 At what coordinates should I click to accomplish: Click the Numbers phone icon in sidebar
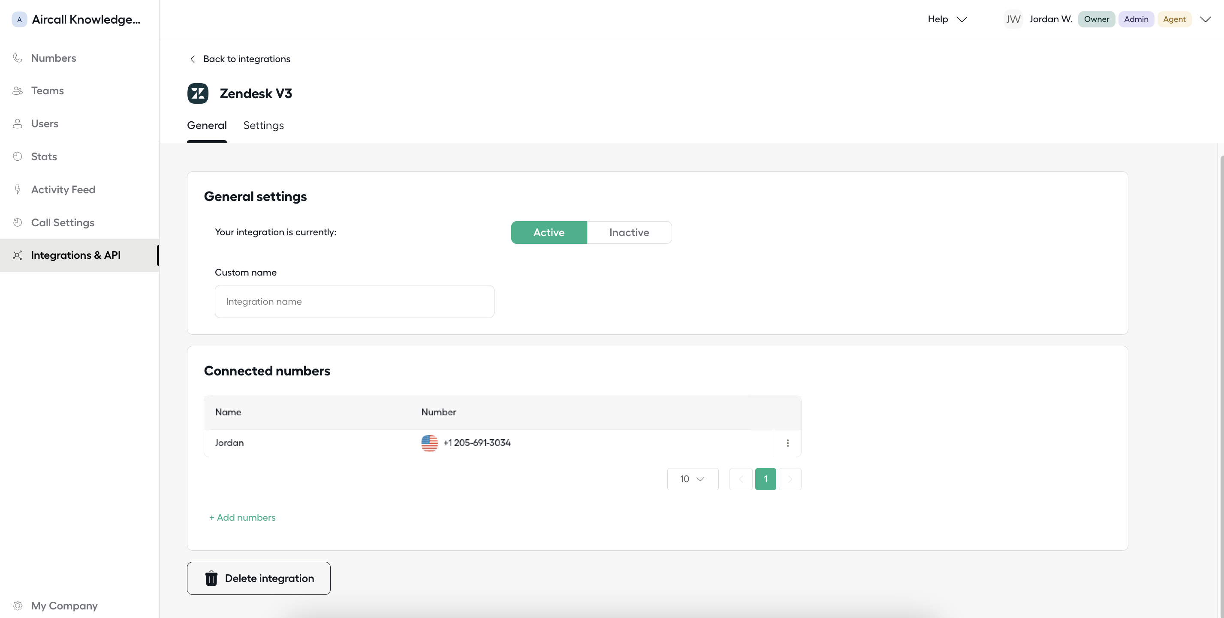point(18,58)
